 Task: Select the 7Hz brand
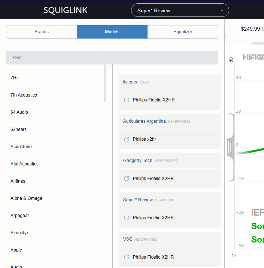pos(15,78)
